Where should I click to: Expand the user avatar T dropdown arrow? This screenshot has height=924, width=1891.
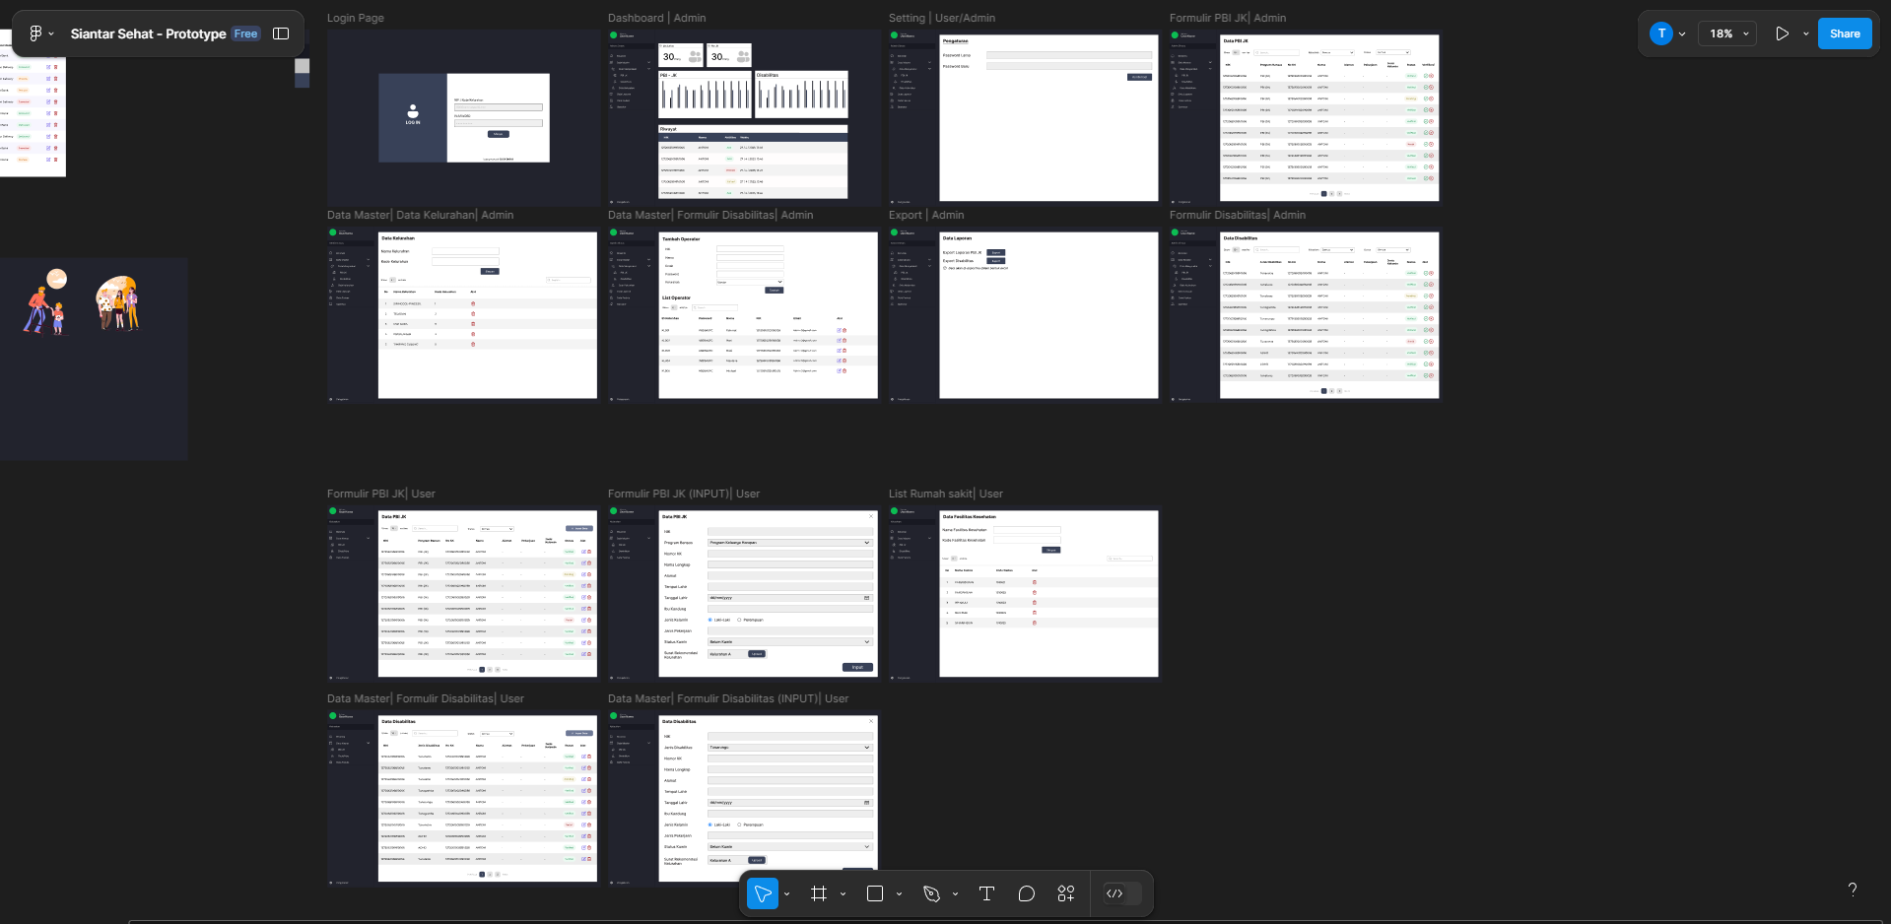pos(1682,33)
